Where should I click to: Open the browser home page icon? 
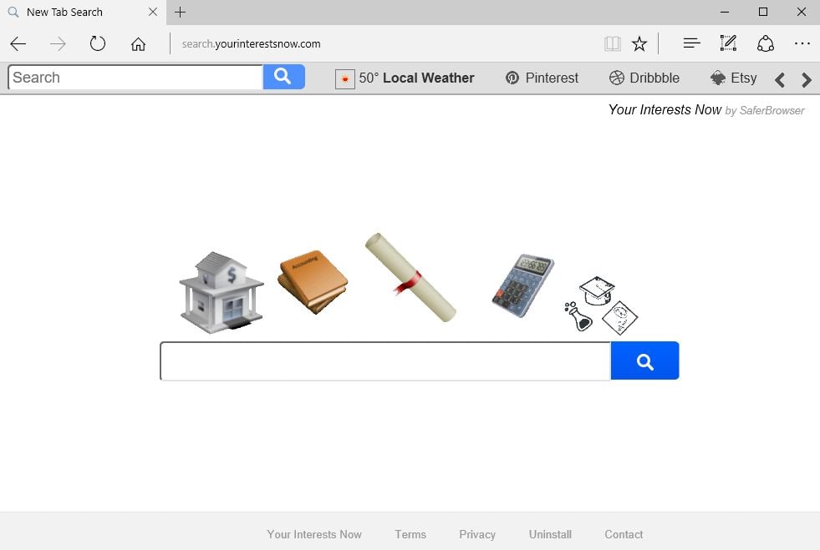(138, 44)
